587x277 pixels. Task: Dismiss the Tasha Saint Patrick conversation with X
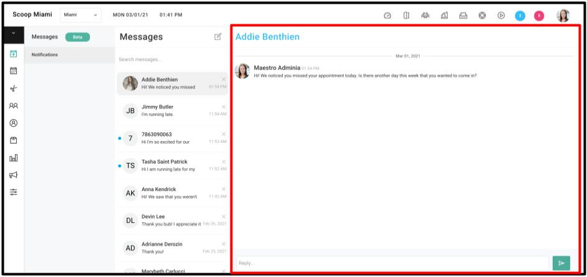(x=224, y=162)
